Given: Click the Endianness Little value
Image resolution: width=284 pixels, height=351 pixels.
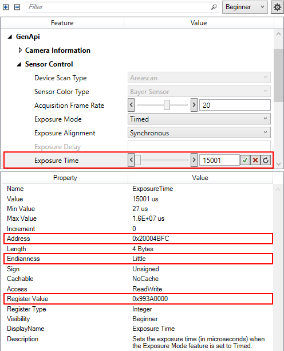Looking at the screenshot, I should [139, 259].
